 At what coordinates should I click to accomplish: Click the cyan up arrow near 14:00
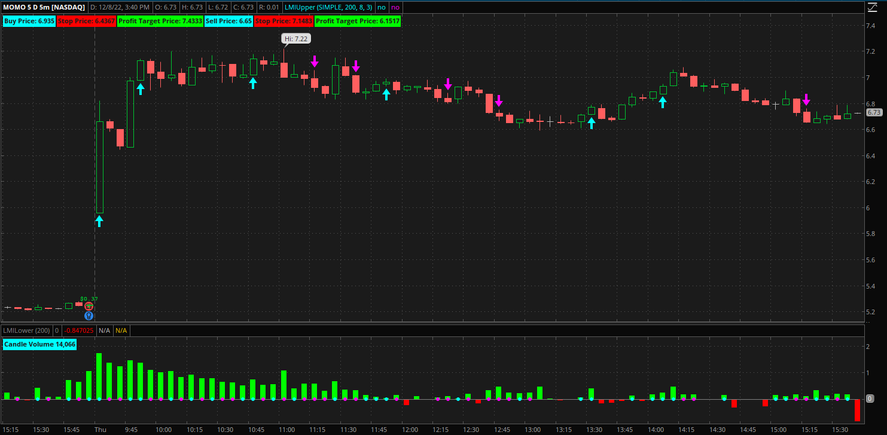tap(662, 102)
